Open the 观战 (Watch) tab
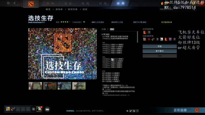Screen dimensions: 205x115 tap(85, 3)
